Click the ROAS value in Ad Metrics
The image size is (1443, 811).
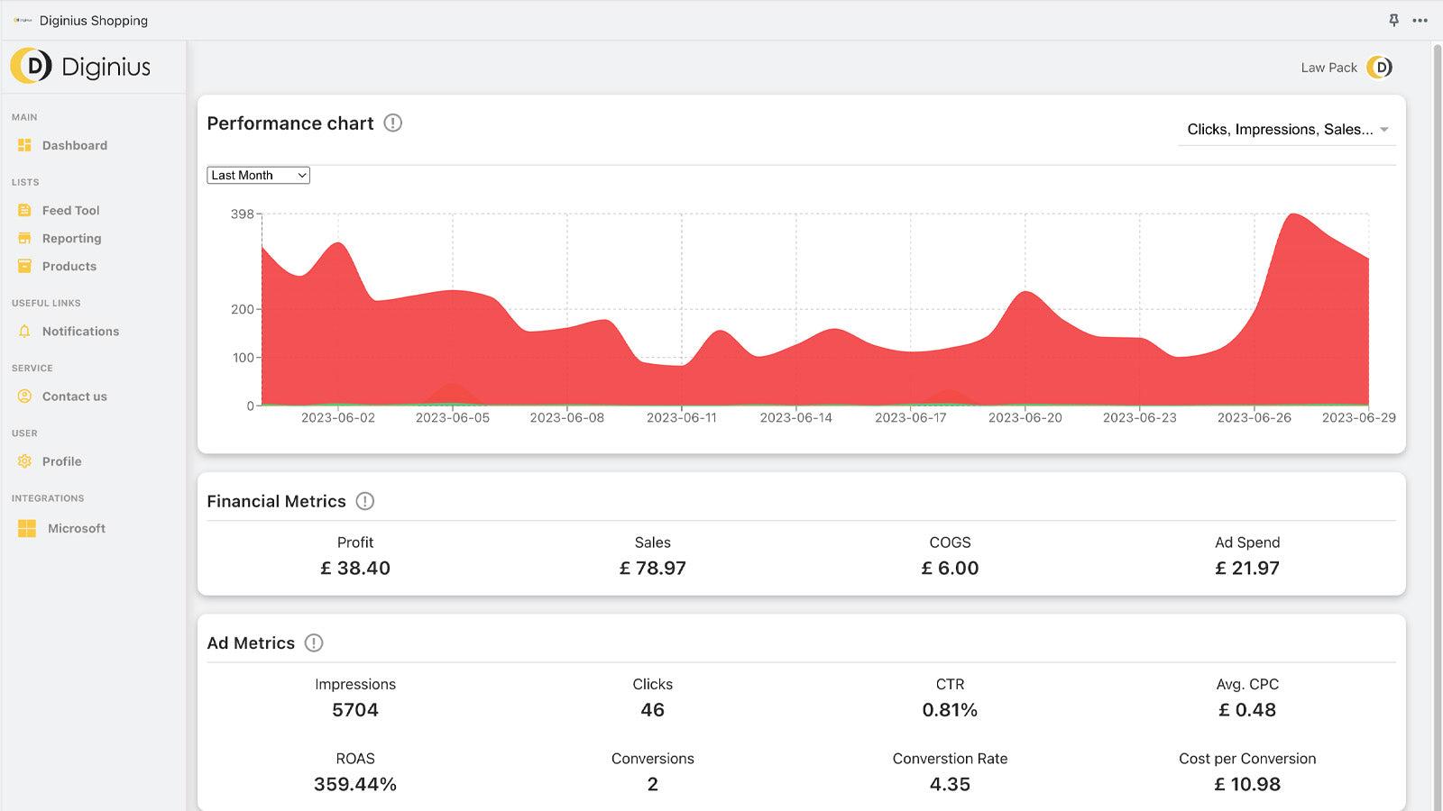click(355, 784)
